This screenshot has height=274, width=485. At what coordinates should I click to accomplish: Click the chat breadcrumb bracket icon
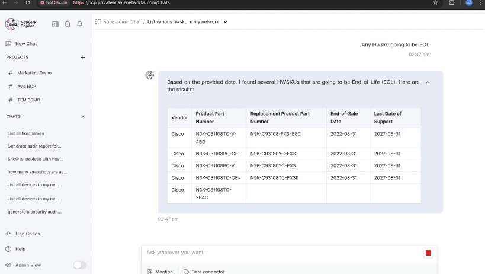tap(98, 22)
